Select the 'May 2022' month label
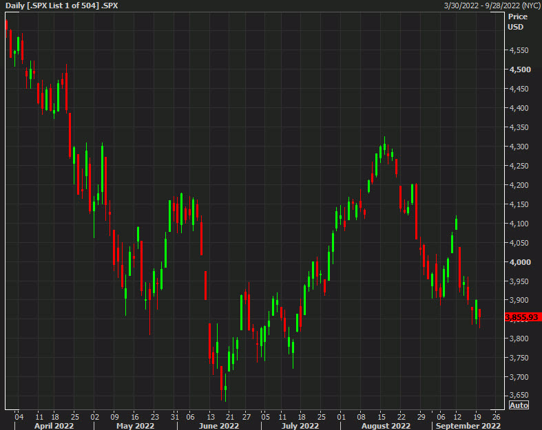Image resolution: width=542 pixels, height=430 pixels. tap(135, 426)
